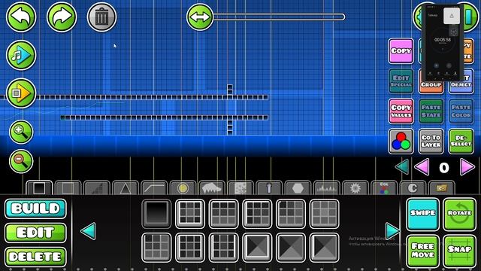Click Paste State button
The image size is (481, 271).
(x=431, y=111)
